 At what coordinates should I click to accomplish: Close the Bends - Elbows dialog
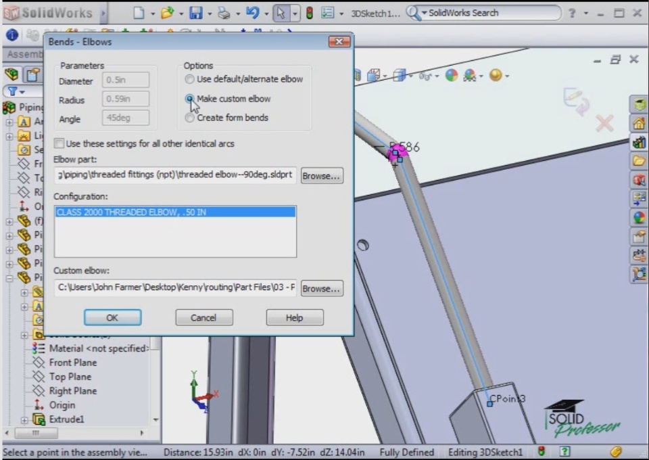coord(339,41)
